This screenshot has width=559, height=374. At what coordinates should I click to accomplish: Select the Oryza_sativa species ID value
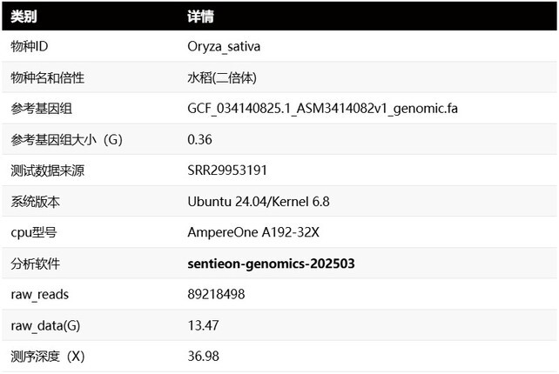(224, 47)
